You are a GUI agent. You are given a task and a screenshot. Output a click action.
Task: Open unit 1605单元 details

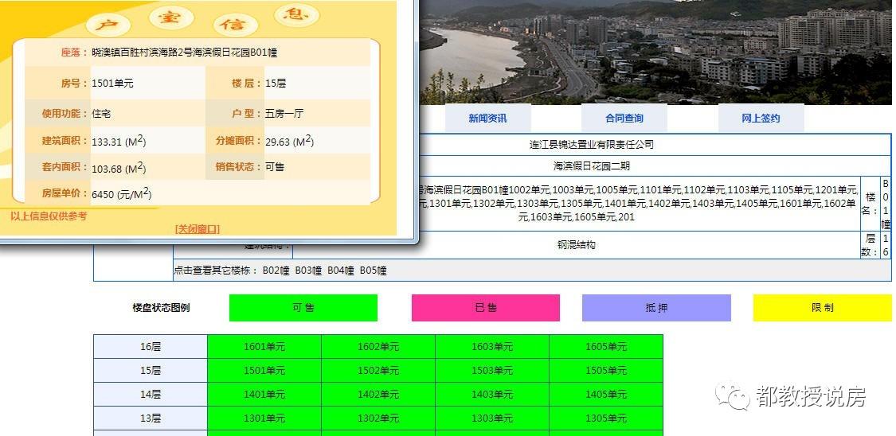click(606, 346)
